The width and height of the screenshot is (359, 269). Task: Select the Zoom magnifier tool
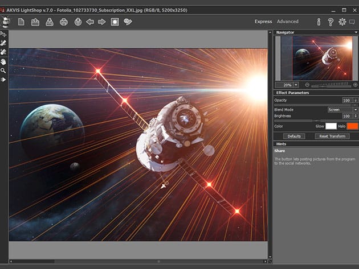pos(3,71)
